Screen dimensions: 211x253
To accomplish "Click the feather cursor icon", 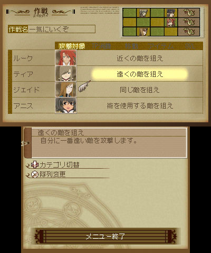I will (84, 86).
